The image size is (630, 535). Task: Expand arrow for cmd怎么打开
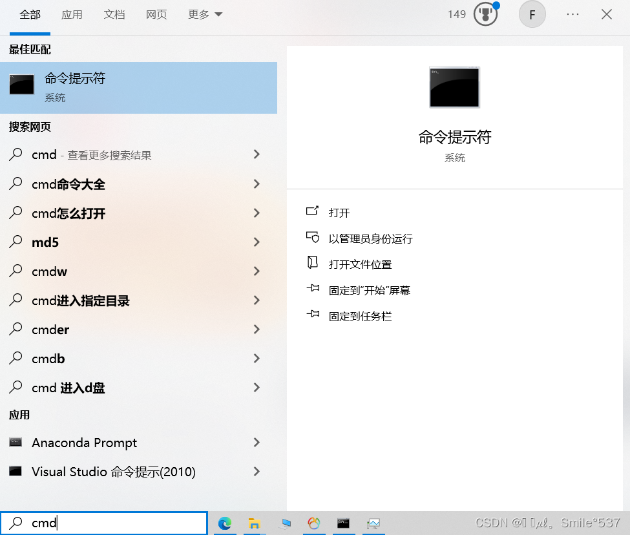click(x=257, y=213)
